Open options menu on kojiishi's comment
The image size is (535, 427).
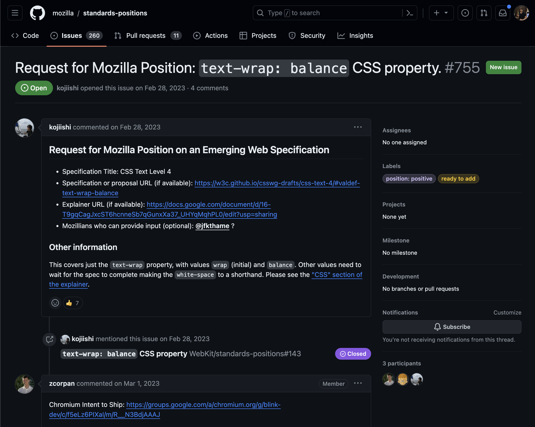click(358, 127)
